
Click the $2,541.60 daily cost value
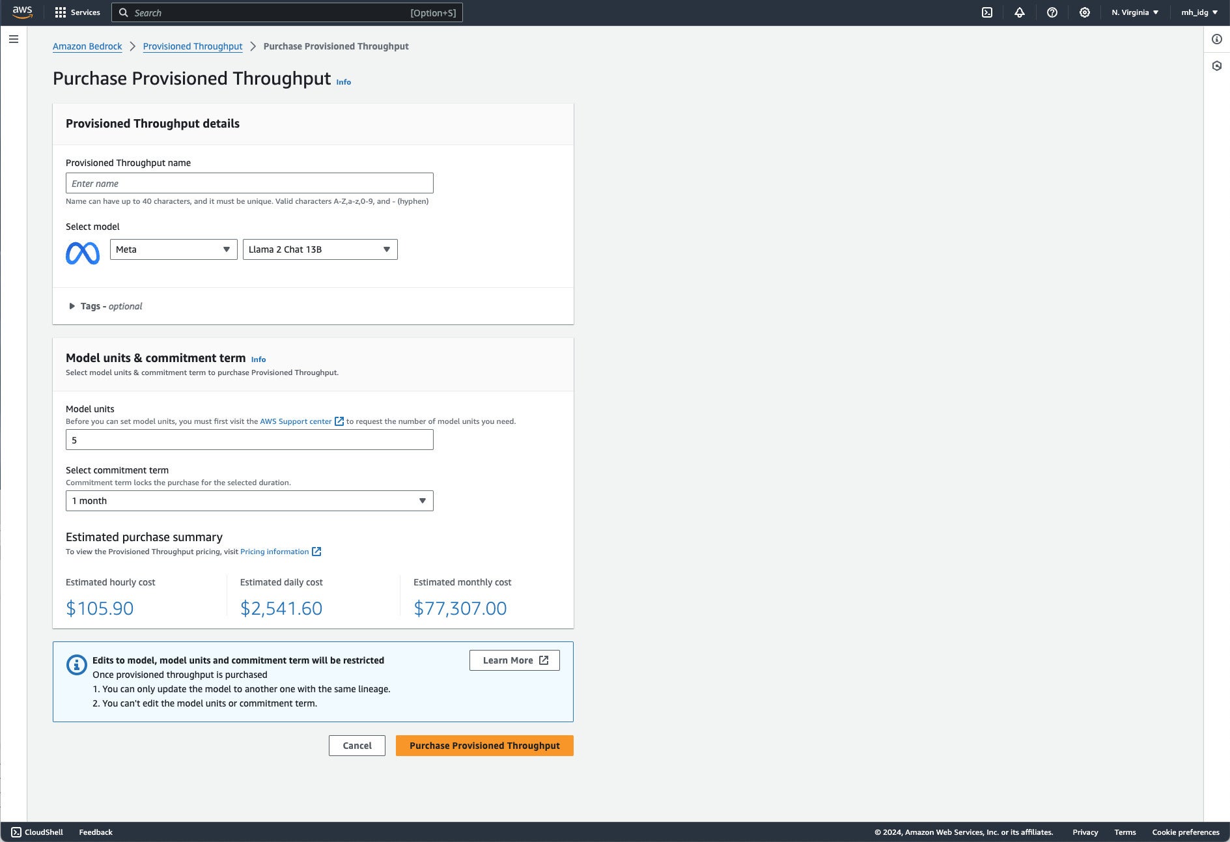pos(281,608)
